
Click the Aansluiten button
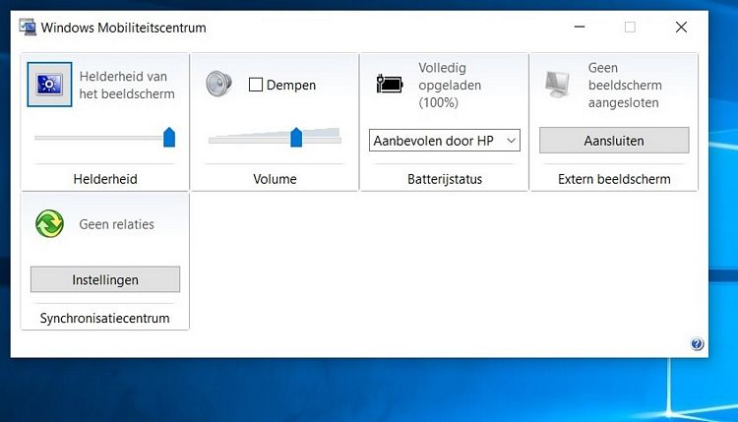tap(614, 141)
